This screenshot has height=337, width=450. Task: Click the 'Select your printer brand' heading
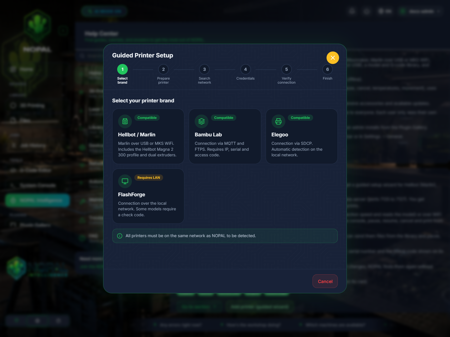(x=143, y=100)
